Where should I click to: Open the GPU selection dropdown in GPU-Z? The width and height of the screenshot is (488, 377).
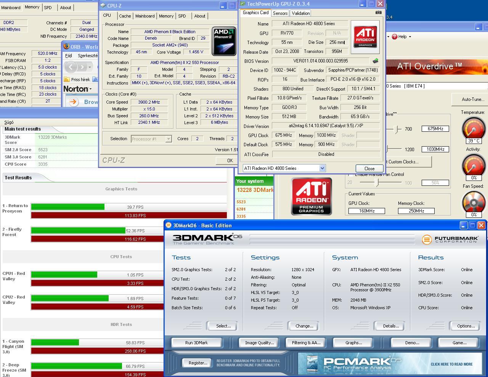(x=322, y=168)
